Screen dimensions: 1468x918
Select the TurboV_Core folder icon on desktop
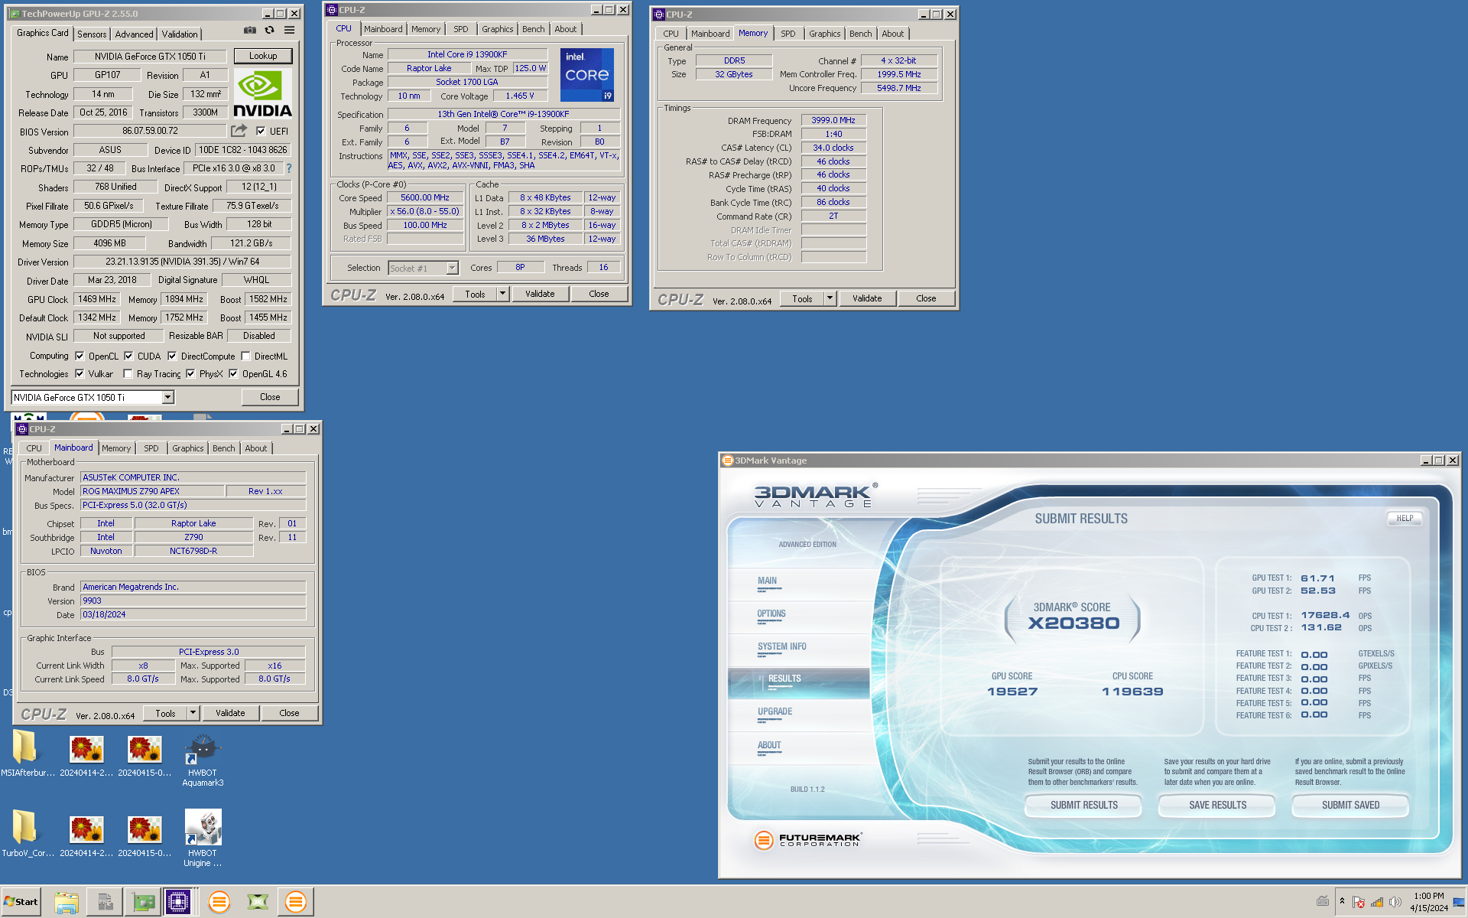coord(26,834)
